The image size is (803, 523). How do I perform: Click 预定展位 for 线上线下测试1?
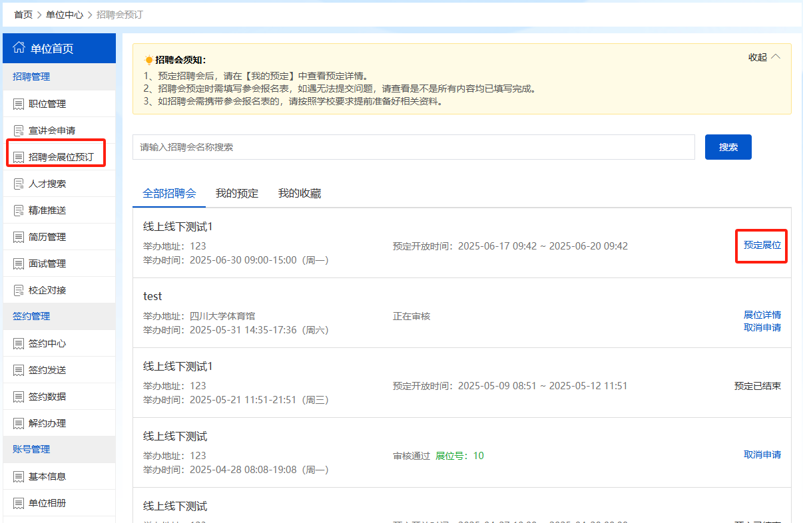tap(762, 245)
